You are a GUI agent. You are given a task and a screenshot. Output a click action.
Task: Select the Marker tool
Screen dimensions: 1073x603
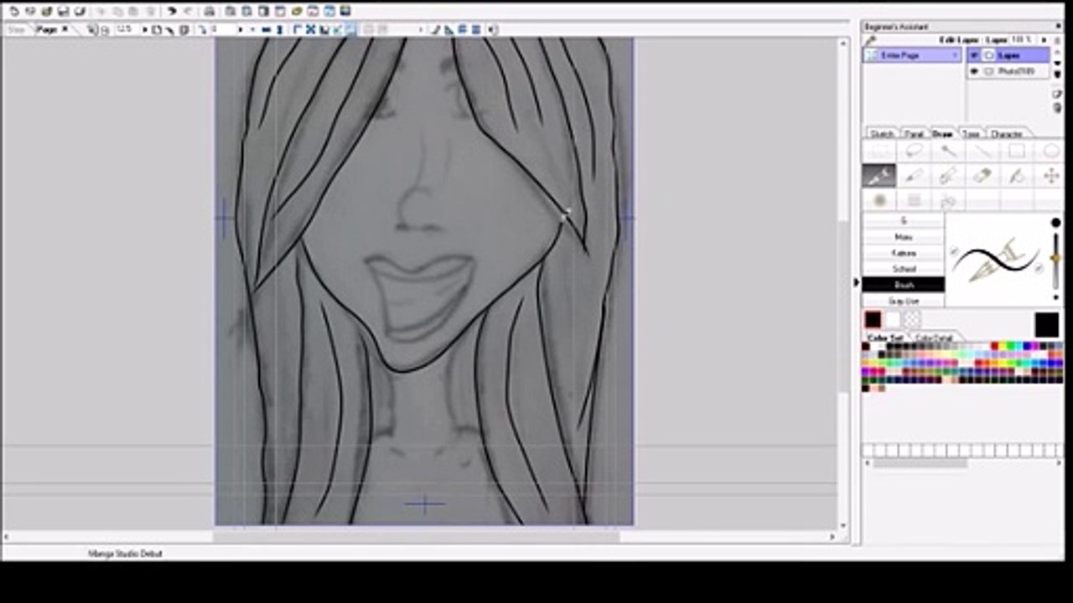(948, 176)
